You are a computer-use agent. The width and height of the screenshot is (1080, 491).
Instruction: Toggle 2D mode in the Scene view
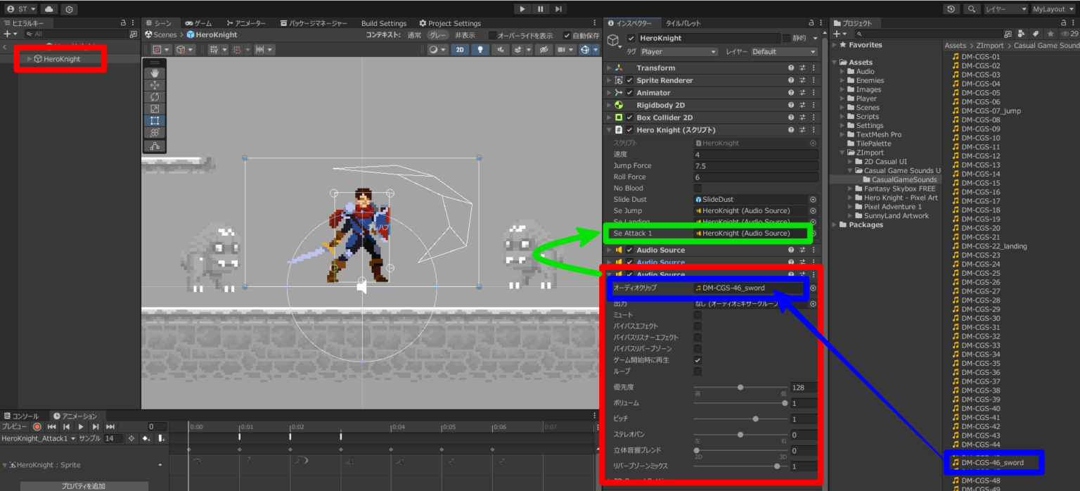(460, 49)
